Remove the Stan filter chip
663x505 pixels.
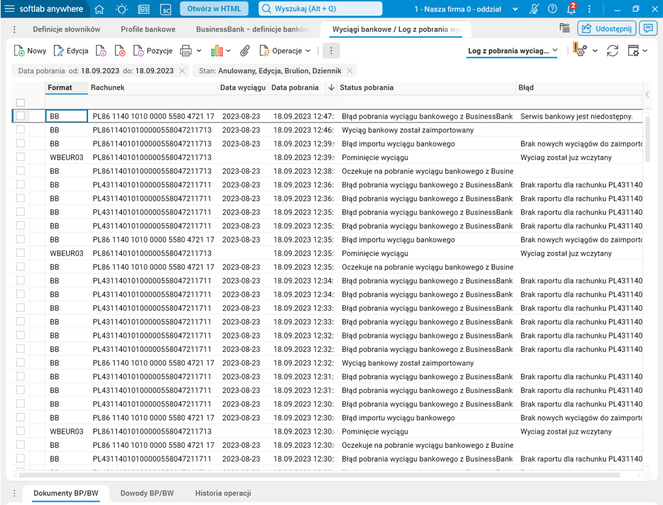point(350,71)
